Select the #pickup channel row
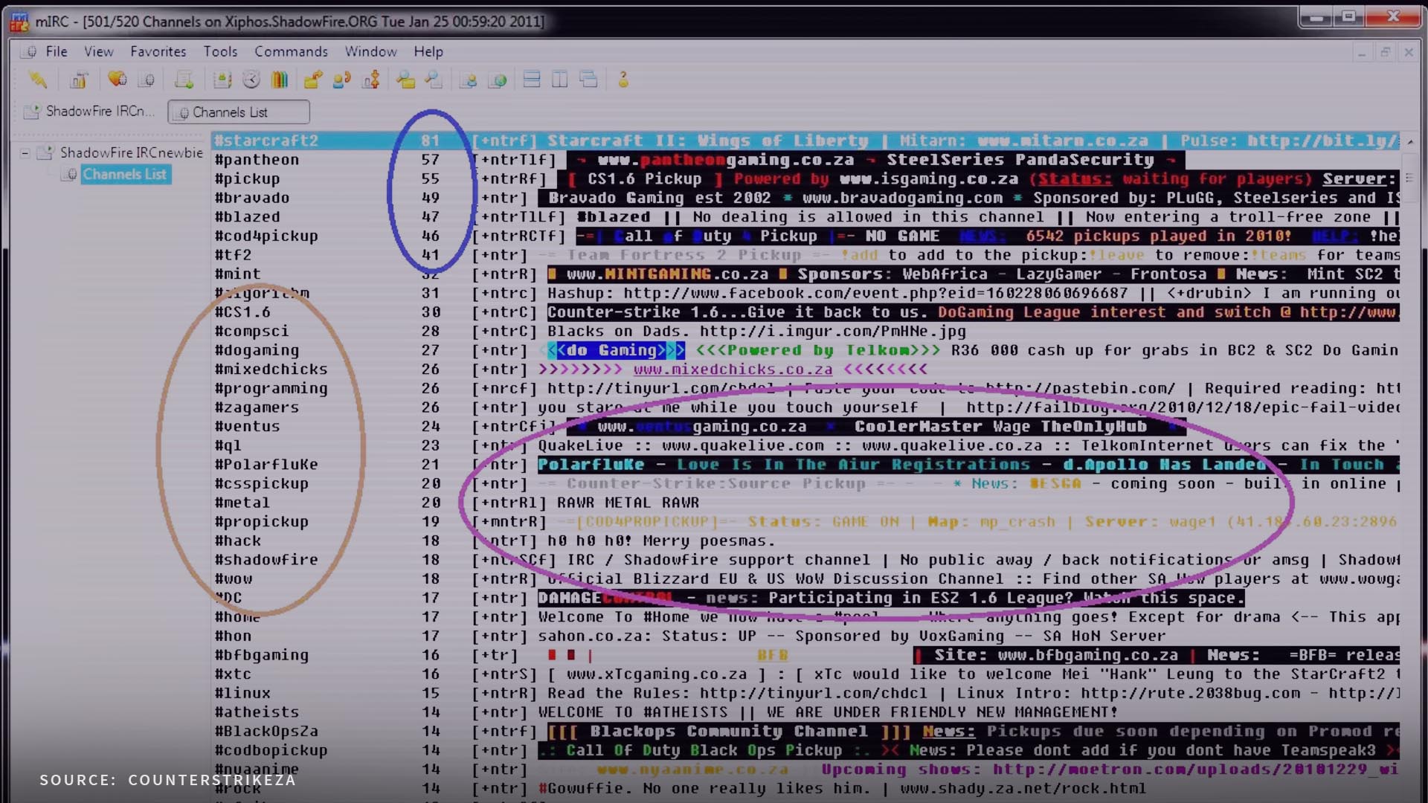The width and height of the screenshot is (1428, 803). coord(805,178)
